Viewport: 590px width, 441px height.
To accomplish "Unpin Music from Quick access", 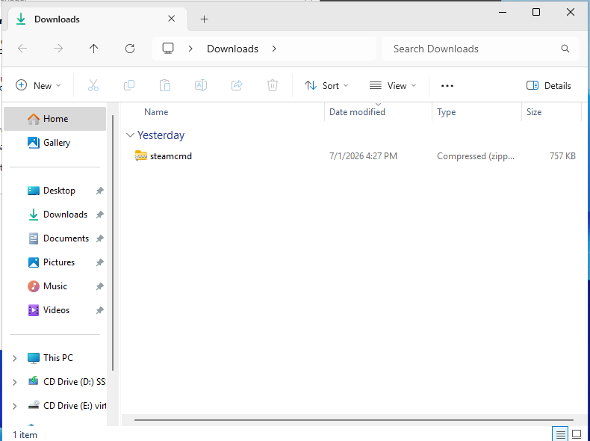I will click(x=100, y=286).
